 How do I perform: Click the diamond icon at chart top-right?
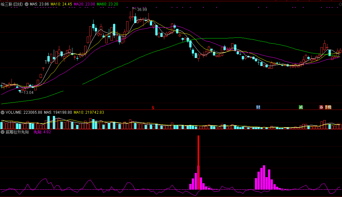tap(340, 4)
